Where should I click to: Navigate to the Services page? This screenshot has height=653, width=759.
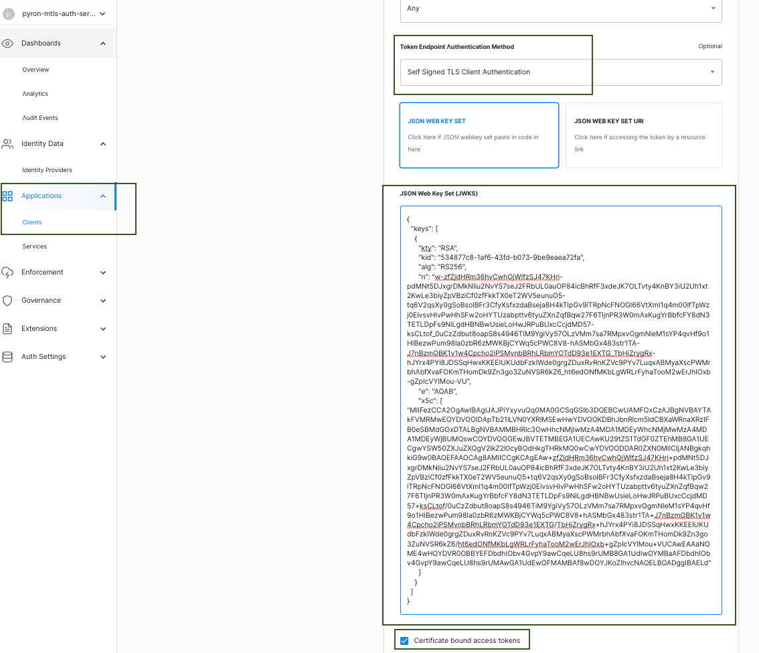[x=35, y=246]
